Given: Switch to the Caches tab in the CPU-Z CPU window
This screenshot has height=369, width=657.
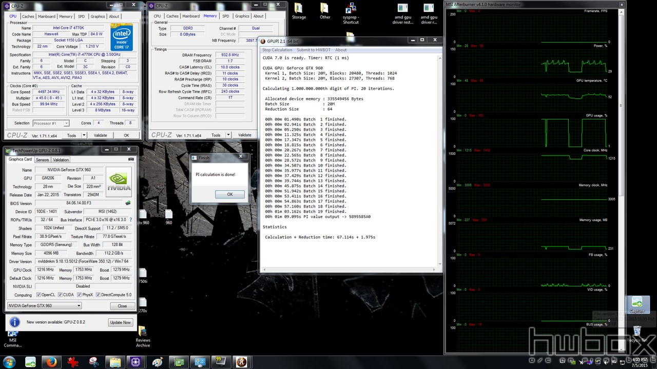Looking at the screenshot, I should pyautogui.click(x=28, y=16).
